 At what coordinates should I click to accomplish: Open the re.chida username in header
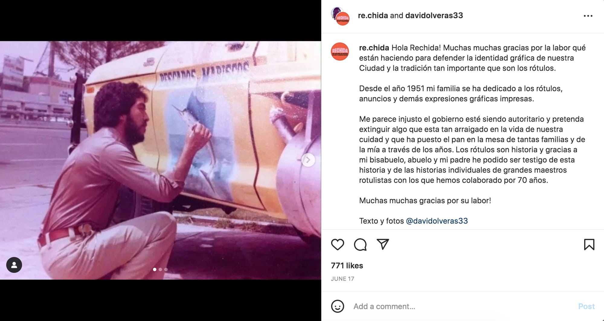point(373,15)
